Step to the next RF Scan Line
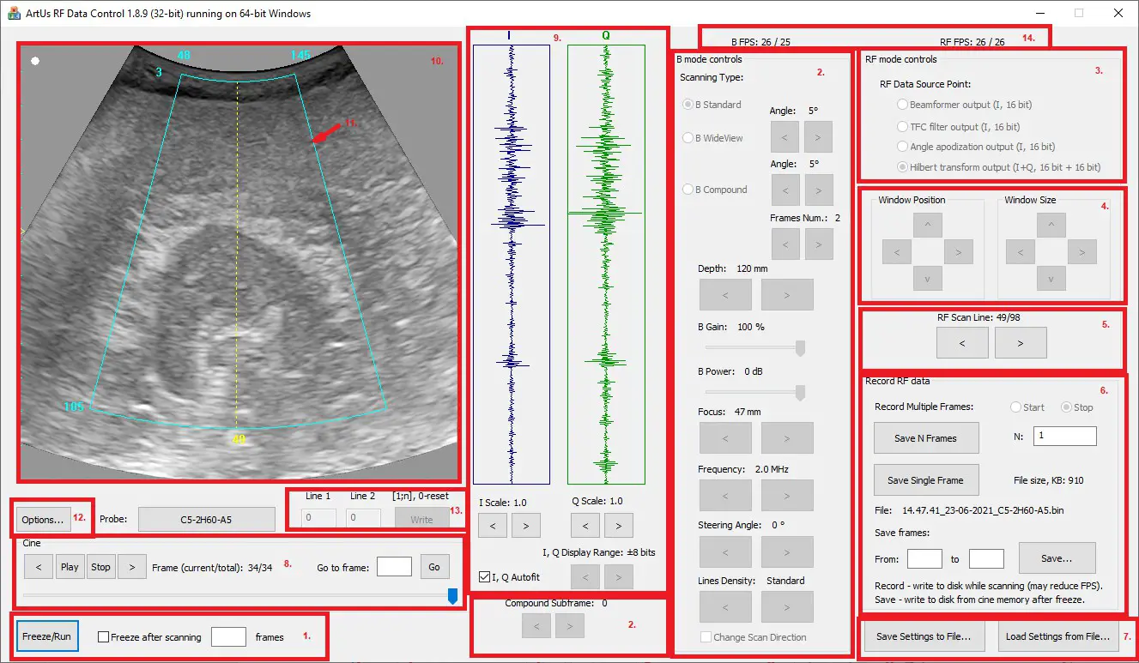The width and height of the screenshot is (1139, 663). click(x=1020, y=342)
